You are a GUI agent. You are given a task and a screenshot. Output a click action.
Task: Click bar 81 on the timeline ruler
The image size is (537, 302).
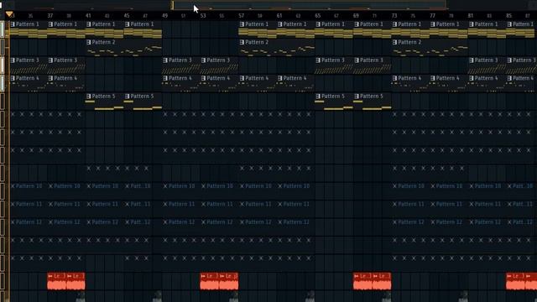pos(471,15)
